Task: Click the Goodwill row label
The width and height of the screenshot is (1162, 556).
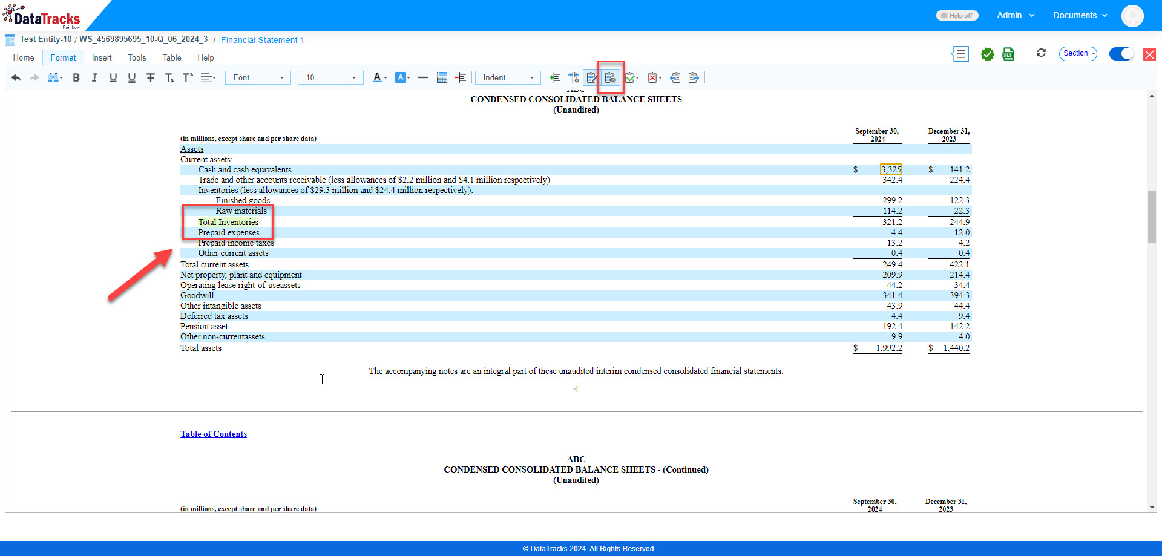Action: [197, 295]
